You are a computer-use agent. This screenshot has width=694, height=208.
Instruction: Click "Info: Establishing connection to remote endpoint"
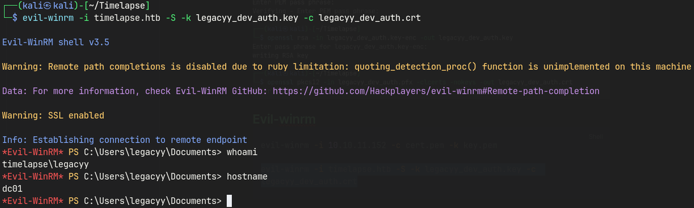tap(124, 140)
